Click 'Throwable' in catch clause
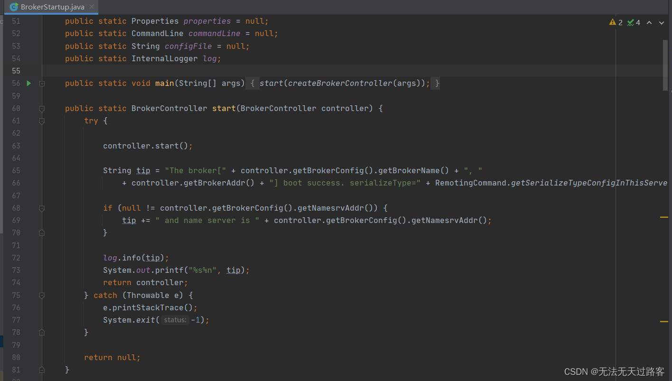The height and width of the screenshot is (381, 672). [148, 295]
